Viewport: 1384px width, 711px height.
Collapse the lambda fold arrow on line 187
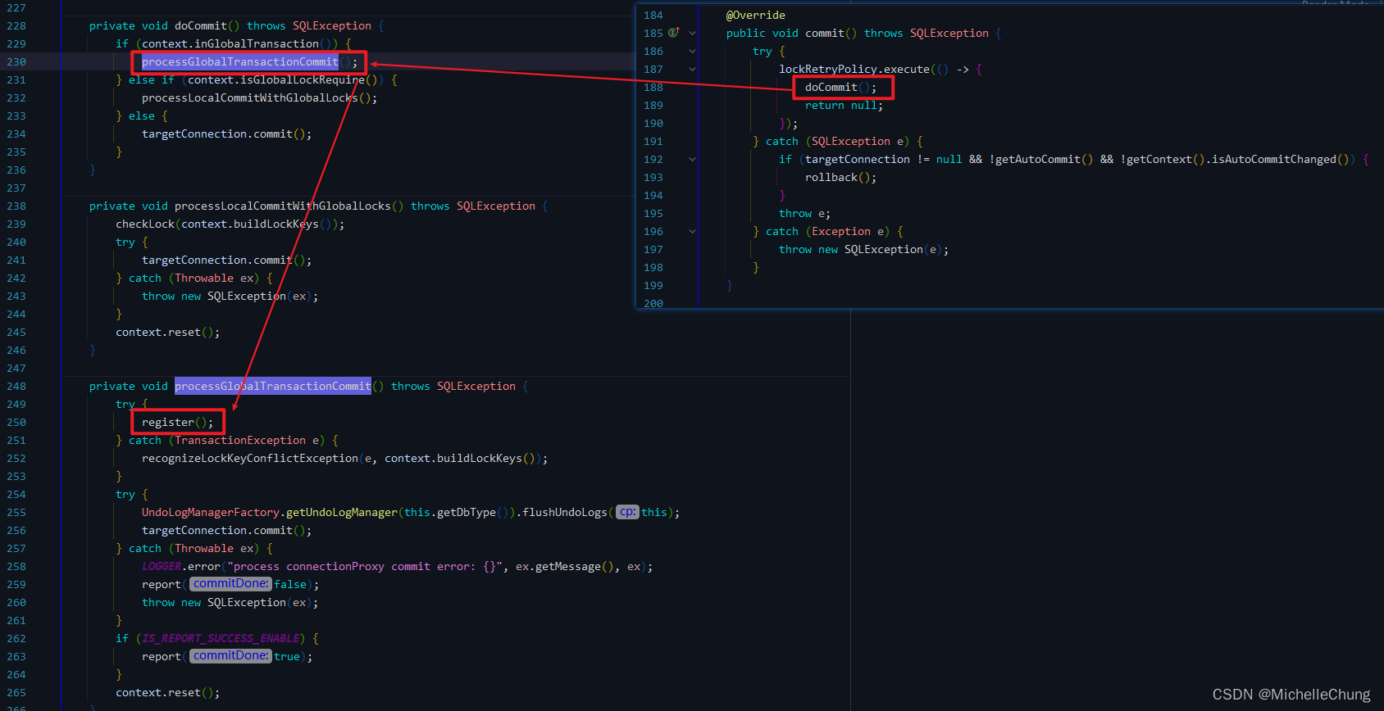point(692,70)
